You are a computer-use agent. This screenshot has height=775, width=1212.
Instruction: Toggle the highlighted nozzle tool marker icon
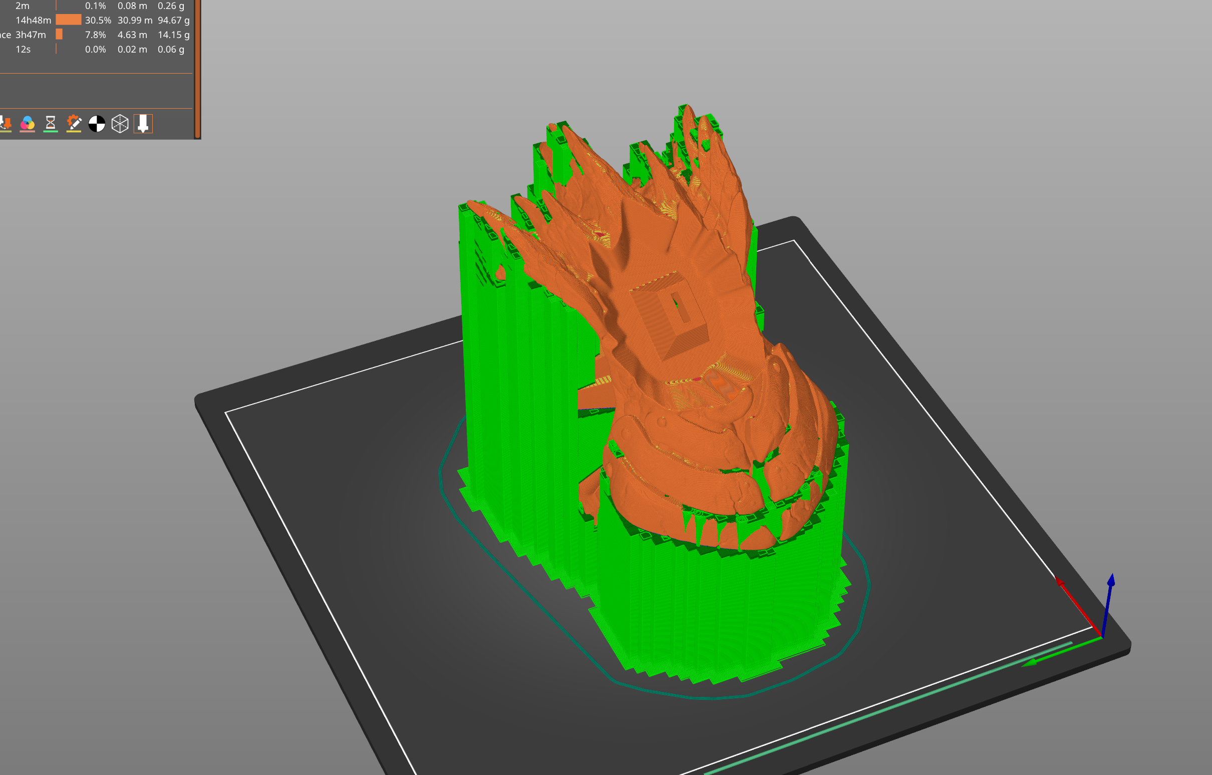[143, 123]
